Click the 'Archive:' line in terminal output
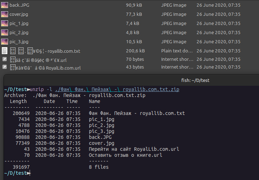Image resolution: width=259 pixels, height=180 pixels. [75, 95]
